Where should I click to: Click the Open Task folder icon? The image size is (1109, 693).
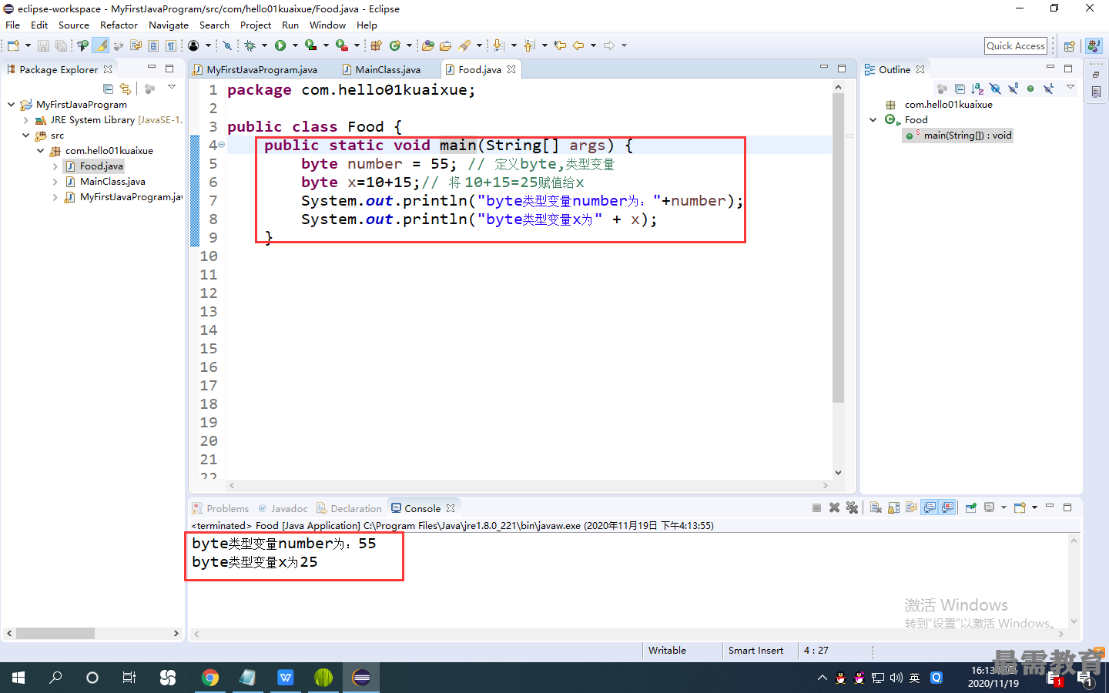445,45
